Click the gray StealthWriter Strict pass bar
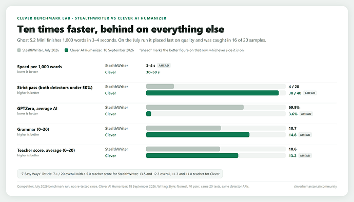354x202 pixels. 160,87
